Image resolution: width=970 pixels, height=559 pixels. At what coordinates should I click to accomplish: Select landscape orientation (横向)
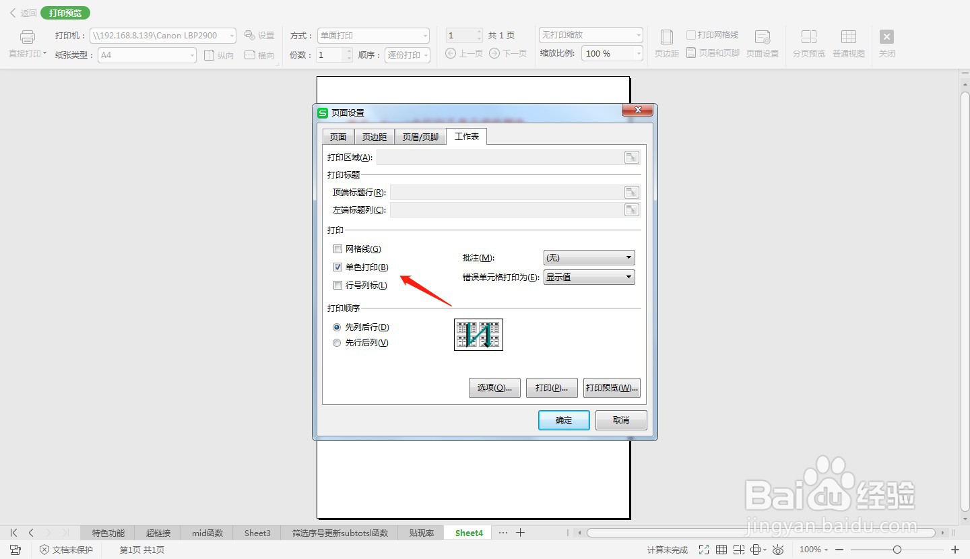click(259, 55)
